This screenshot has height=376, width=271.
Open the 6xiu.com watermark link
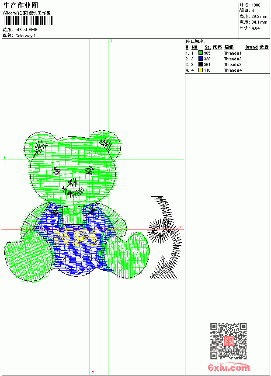229,367
